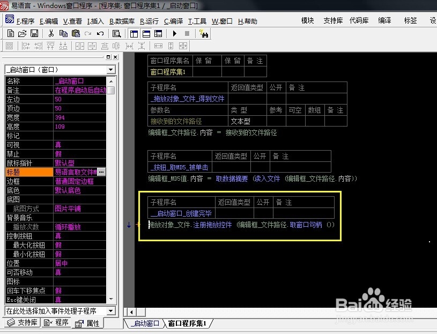Click the equal horizontal spacing icon
The height and width of the screenshot is (334, 437).
point(129,46)
